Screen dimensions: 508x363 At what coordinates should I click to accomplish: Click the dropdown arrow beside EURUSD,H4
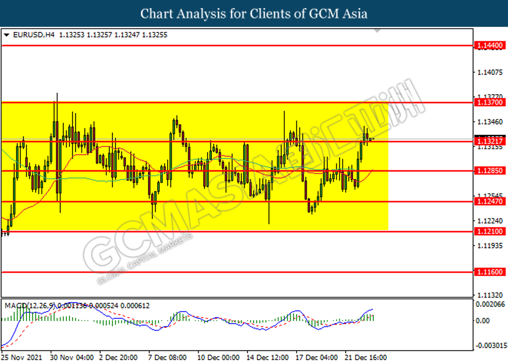pyautogui.click(x=6, y=35)
